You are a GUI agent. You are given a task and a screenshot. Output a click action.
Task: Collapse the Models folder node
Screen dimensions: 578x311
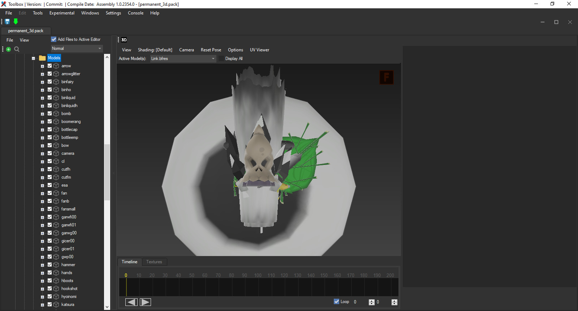click(33, 58)
